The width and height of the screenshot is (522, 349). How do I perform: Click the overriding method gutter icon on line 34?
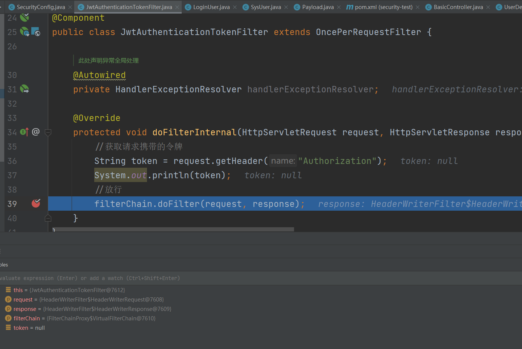tap(24, 132)
